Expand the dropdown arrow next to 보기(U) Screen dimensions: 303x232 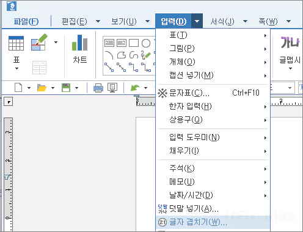(147, 21)
